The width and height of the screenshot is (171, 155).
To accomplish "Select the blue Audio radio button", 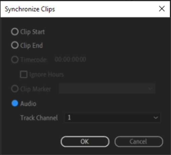I will pyautogui.click(x=15, y=103).
